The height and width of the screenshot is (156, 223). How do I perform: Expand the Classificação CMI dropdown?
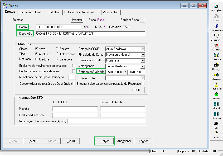[x=143, y=61]
